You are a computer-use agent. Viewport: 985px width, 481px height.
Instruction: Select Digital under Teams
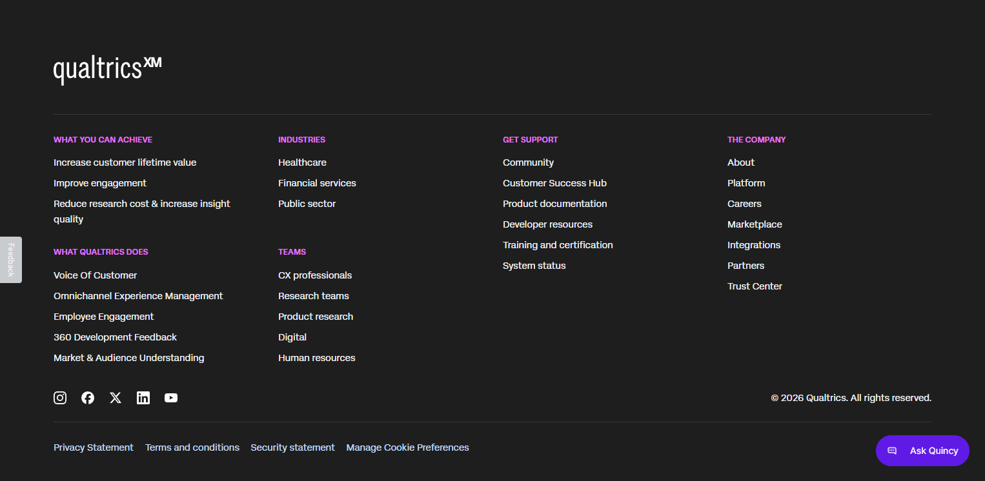pos(292,337)
